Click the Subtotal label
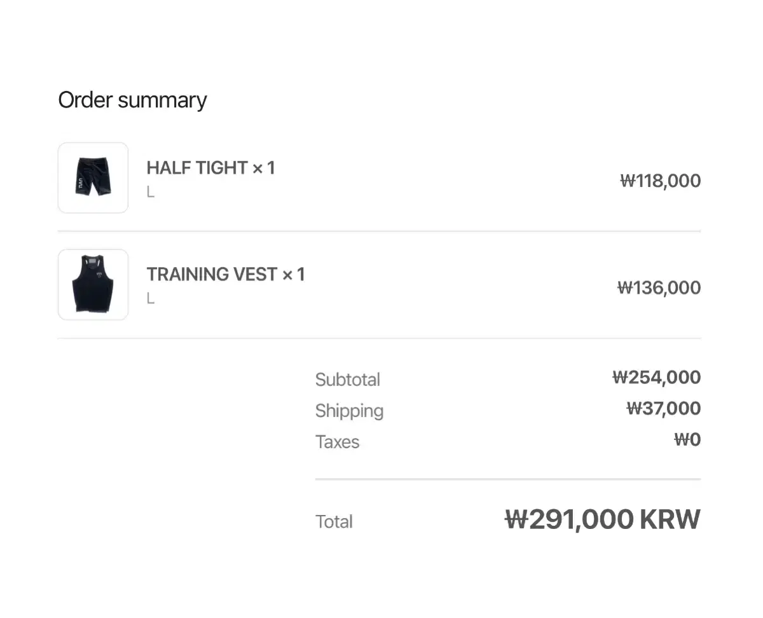 (347, 380)
